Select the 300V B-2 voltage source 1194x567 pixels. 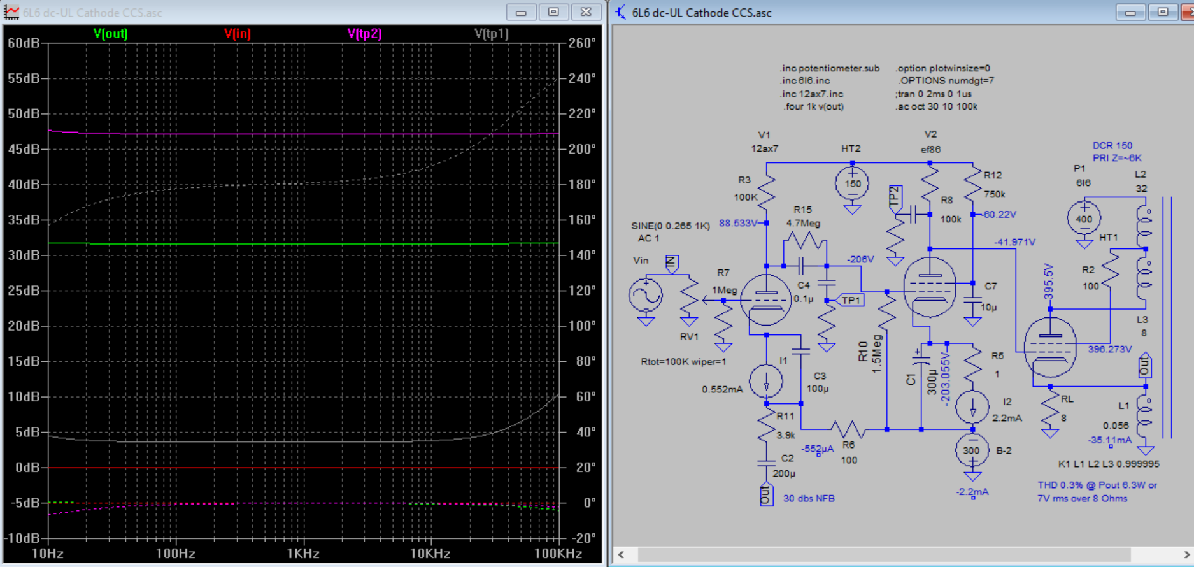coord(972,450)
